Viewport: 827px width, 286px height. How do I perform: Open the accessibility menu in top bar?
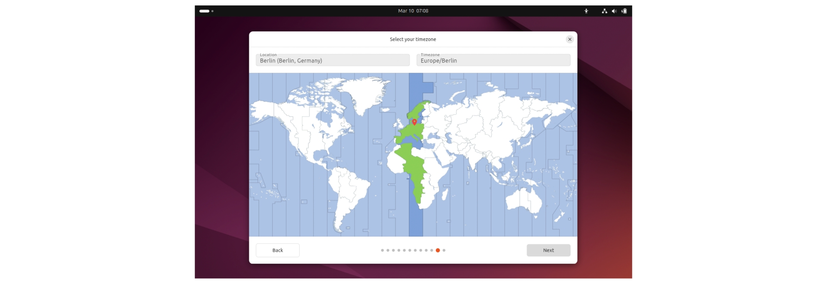pyautogui.click(x=586, y=11)
